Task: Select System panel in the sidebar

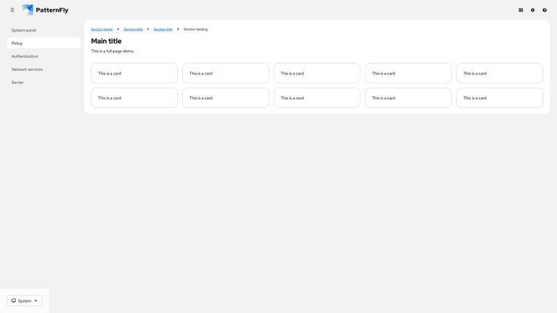Action: click(24, 31)
